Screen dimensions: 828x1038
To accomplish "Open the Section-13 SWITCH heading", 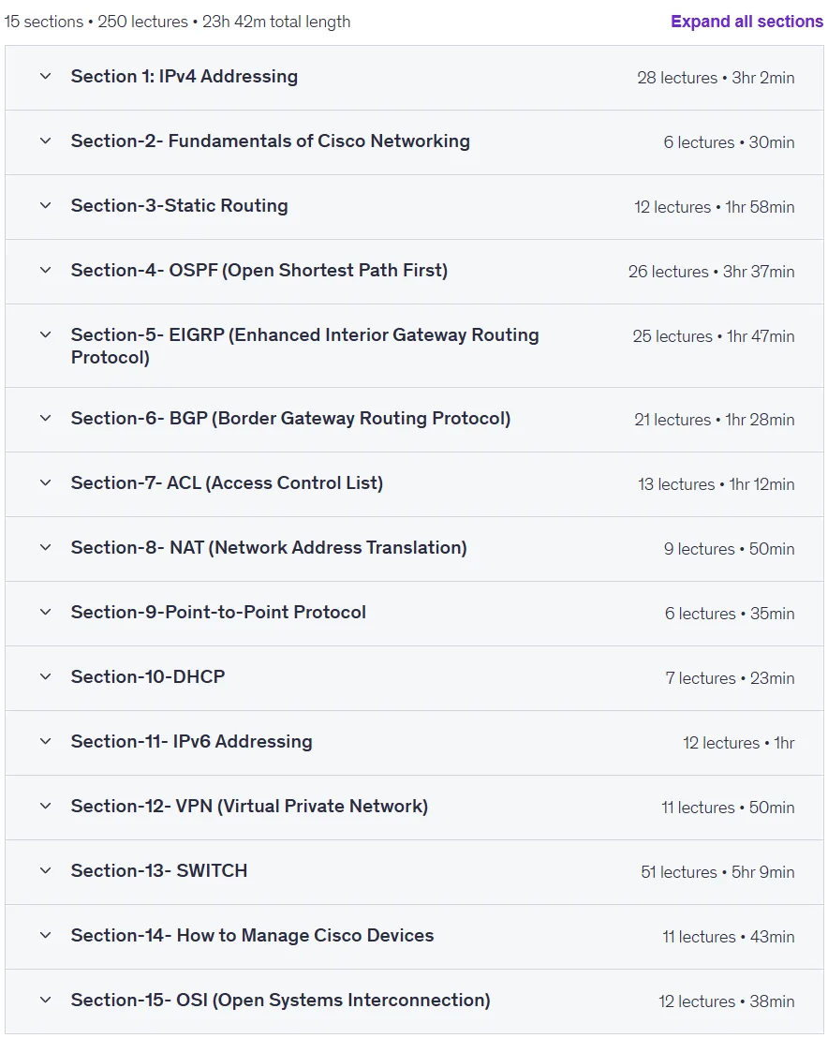I will [159, 870].
